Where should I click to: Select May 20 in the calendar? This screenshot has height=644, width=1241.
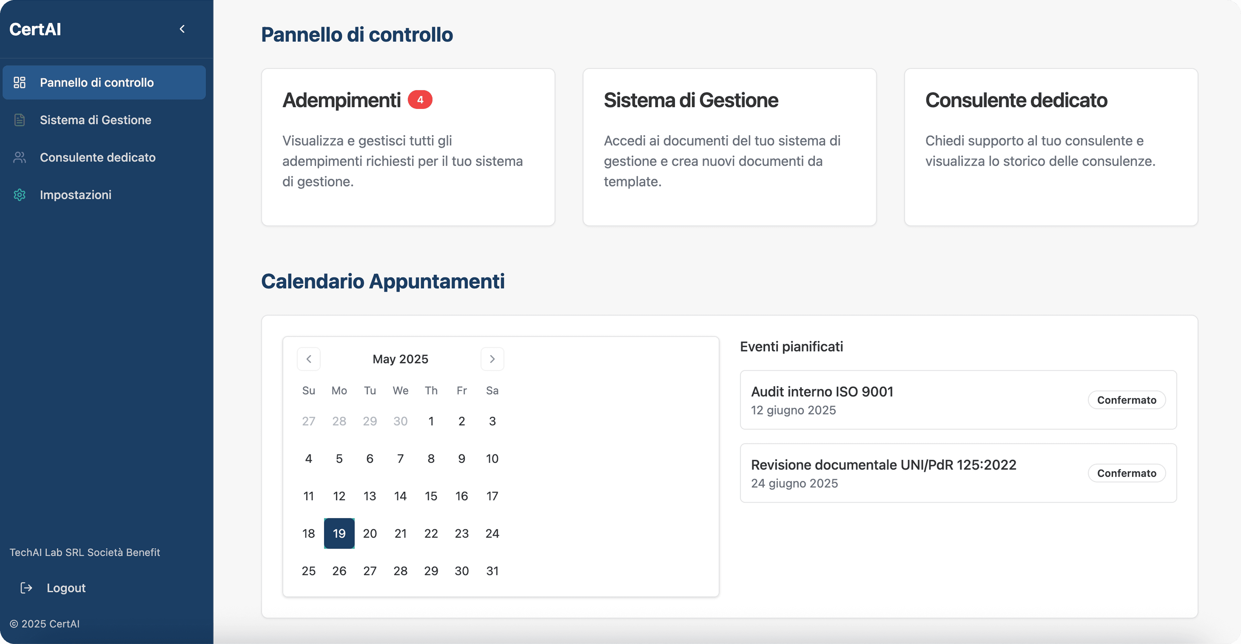click(x=370, y=534)
